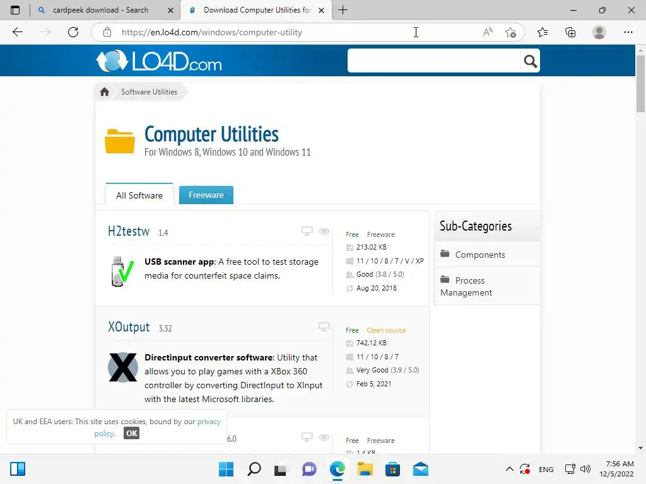Select the All Software tab
This screenshot has height=484, width=646.
[x=139, y=194]
